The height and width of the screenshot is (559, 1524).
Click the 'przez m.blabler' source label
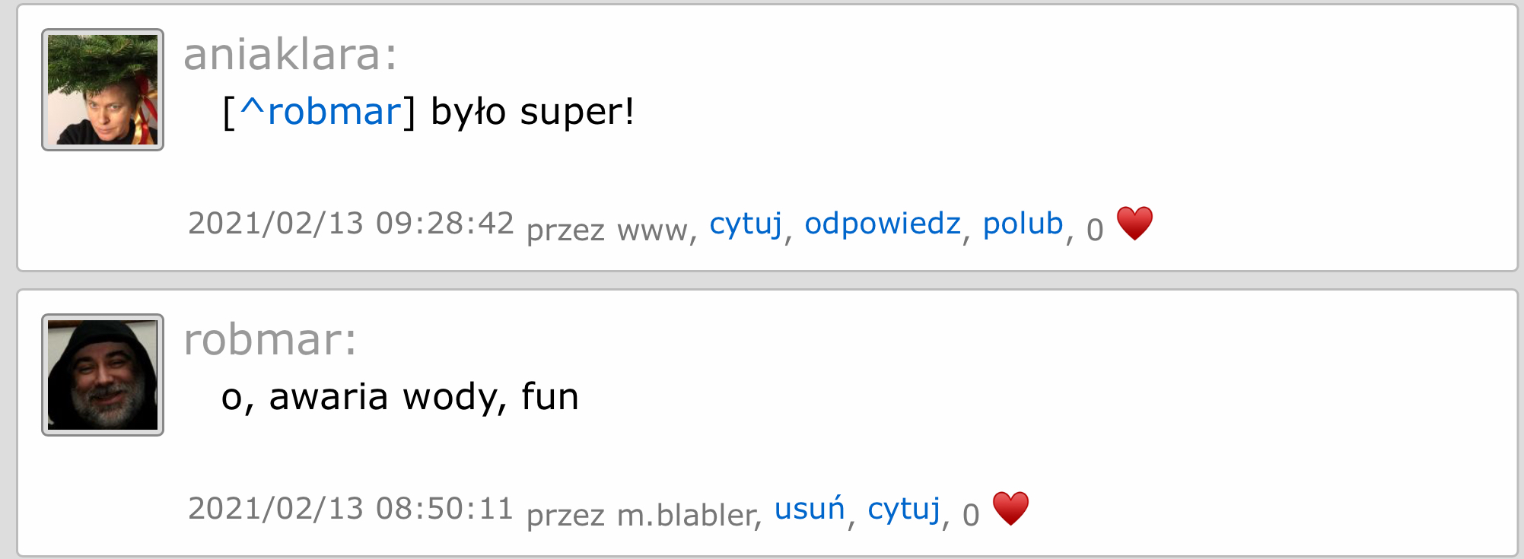tap(641, 514)
